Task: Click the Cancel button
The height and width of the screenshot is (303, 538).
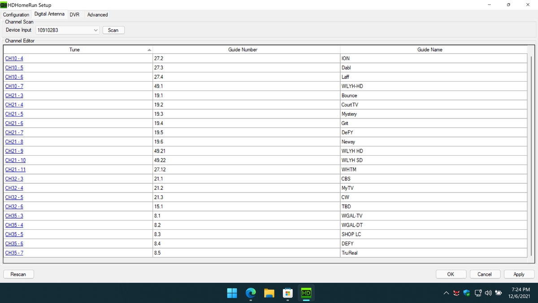Action: pos(484,274)
